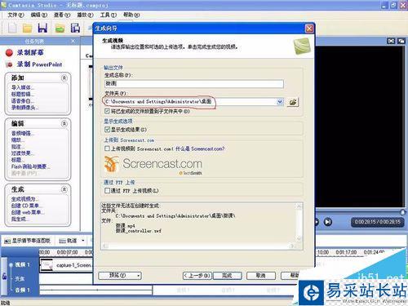Screen dimensions: 408x306
Task: Click the storyboard view icon on timeline toolbar
Action: 7,241
